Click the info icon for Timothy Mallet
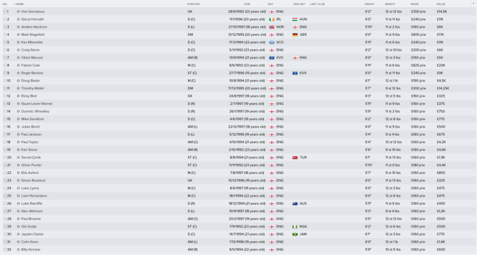 tap(18, 88)
